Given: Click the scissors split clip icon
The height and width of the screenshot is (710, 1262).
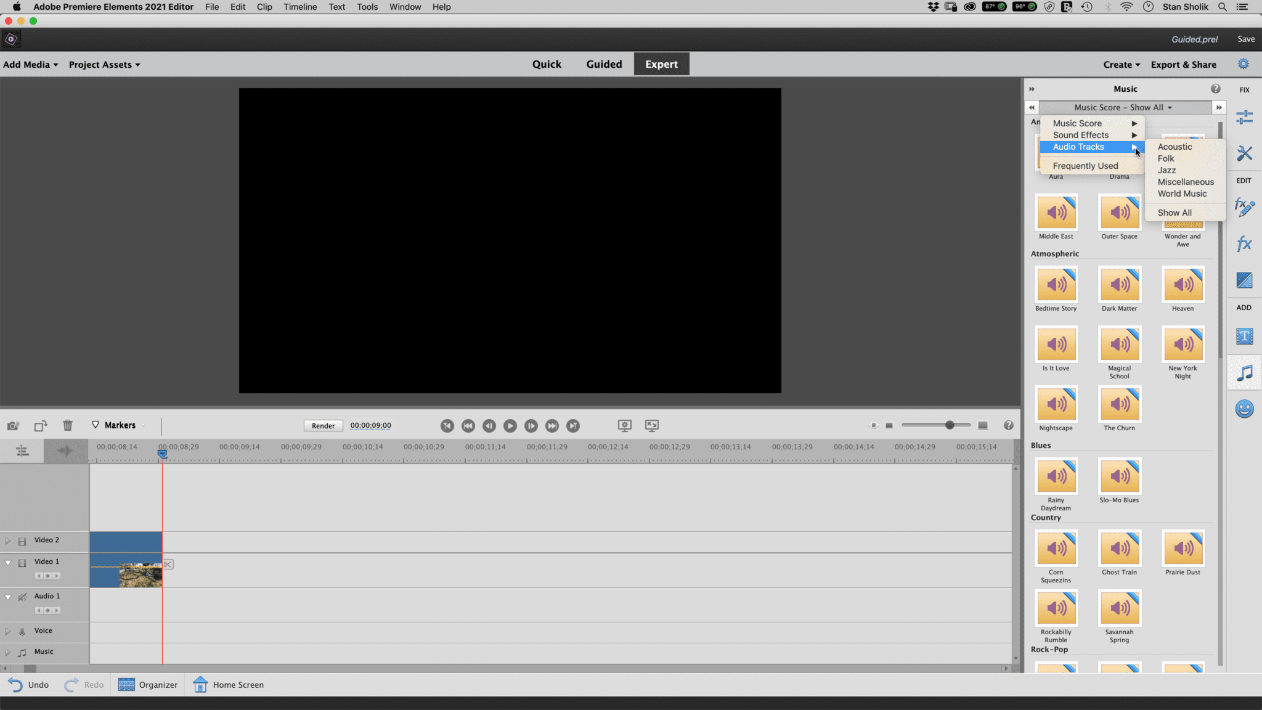Looking at the screenshot, I should 168,564.
